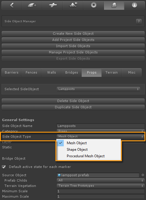Screen dimensions: 146x200
Task: Toggle Default active state for each marker
Action: (4, 167)
